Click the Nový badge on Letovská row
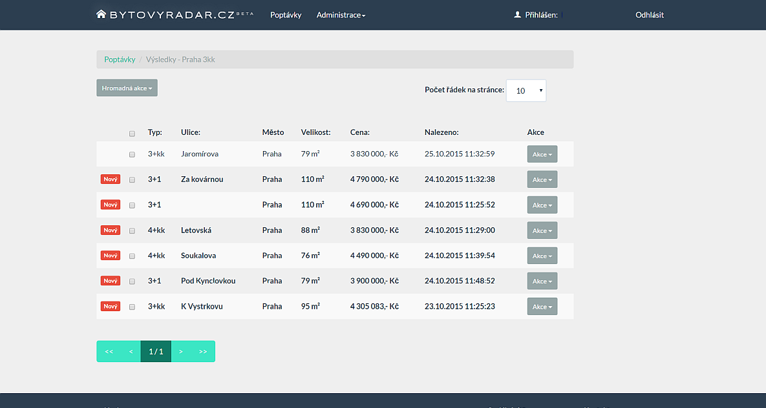 click(x=111, y=230)
